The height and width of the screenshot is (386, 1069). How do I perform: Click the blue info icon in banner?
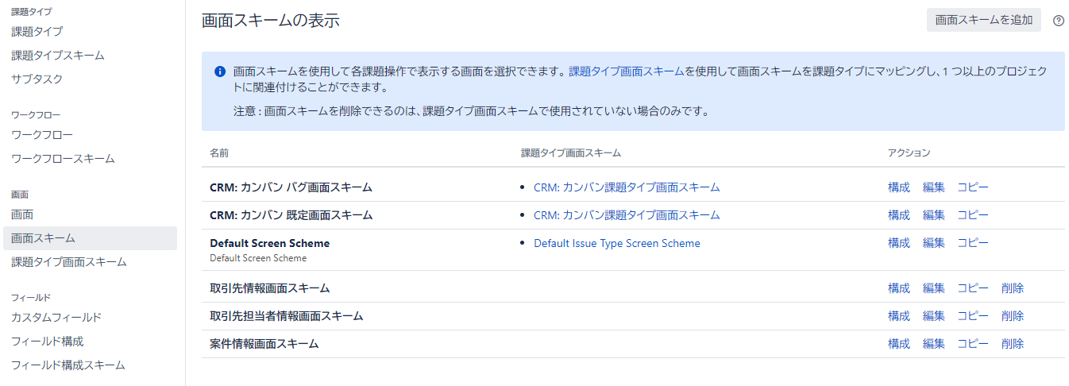click(220, 71)
